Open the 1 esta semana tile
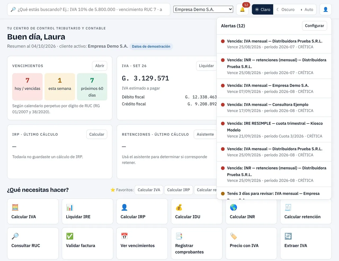Viewport: 339px width, 261px height. tap(60, 87)
